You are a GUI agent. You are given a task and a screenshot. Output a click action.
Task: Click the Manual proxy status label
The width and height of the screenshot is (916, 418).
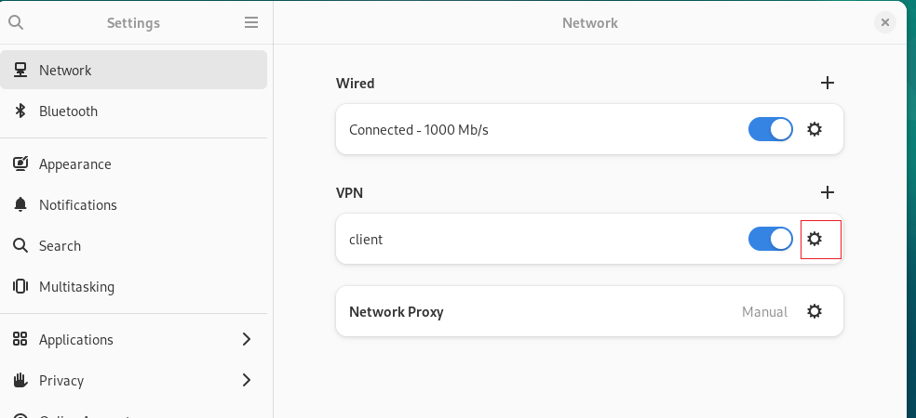764,312
